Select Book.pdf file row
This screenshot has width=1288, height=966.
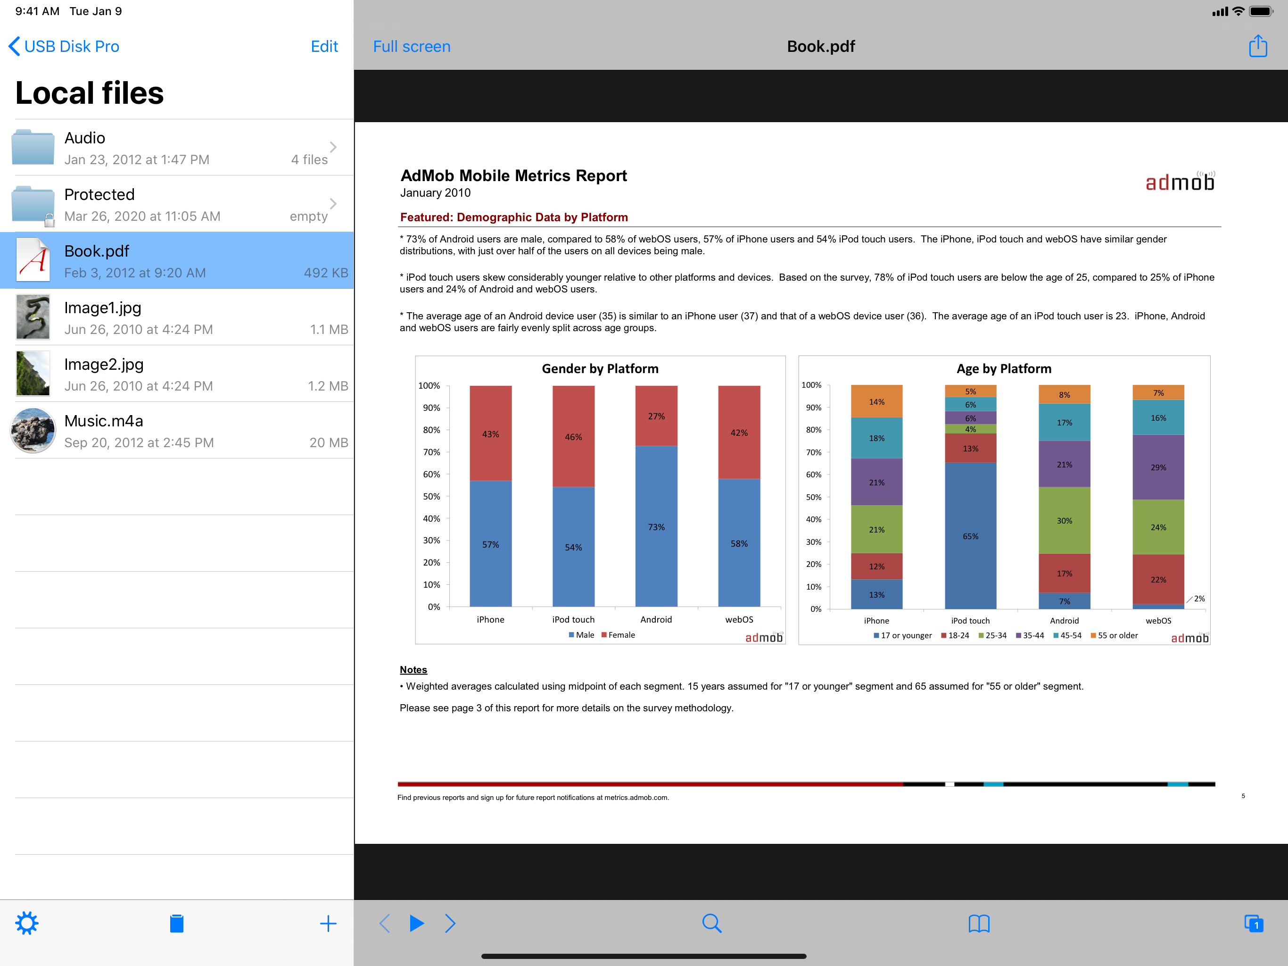point(177,260)
